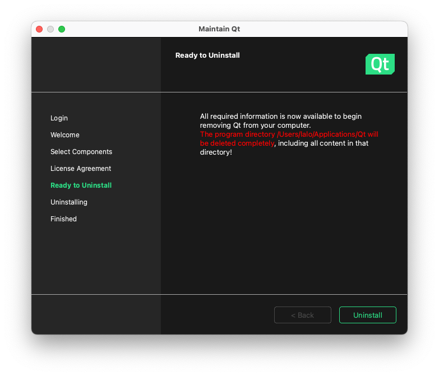439x376 pixels.
Task: Click the 'All required information' sentence
Action: click(x=280, y=117)
